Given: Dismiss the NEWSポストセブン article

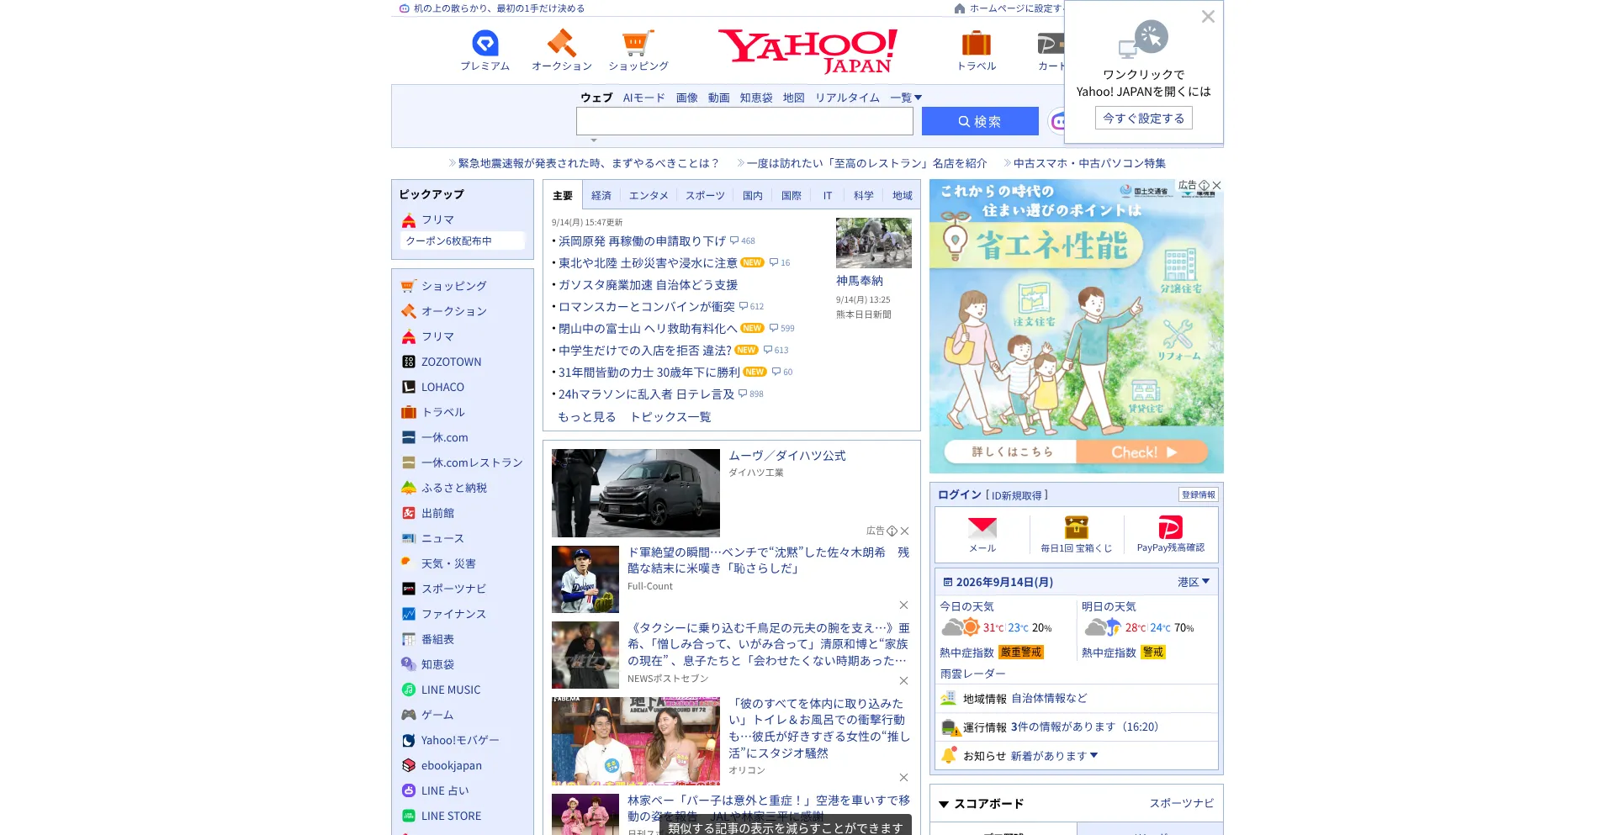Looking at the screenshot, I should point(903,680).
